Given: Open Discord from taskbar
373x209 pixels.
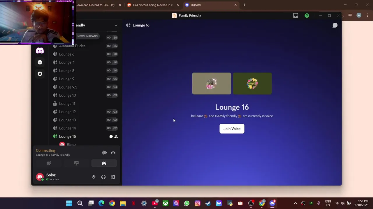Looking at the screenshot, I should (x=272, y=203).
